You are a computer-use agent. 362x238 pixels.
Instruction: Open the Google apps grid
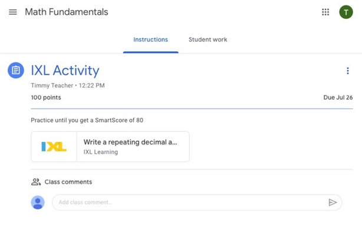[325, 12]
